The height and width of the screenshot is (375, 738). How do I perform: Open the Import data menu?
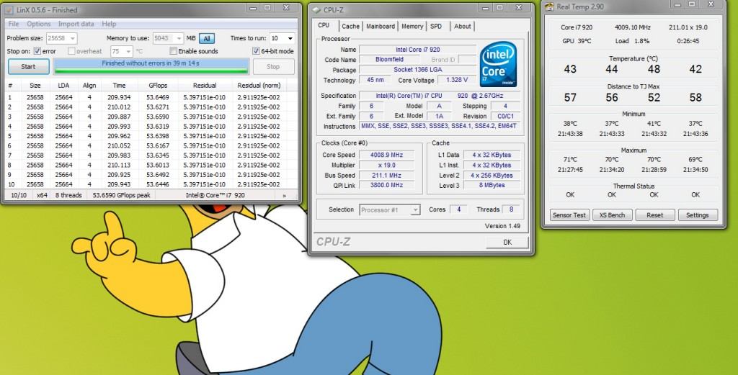tap(76, 24)
